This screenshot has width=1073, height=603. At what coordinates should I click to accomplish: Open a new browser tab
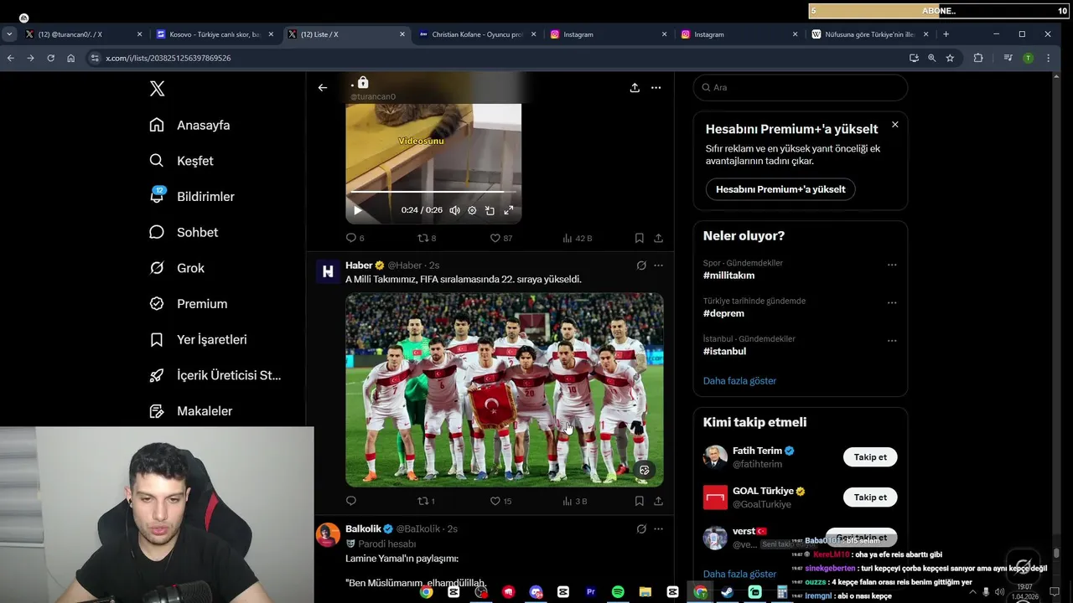(x=946, y=34)
